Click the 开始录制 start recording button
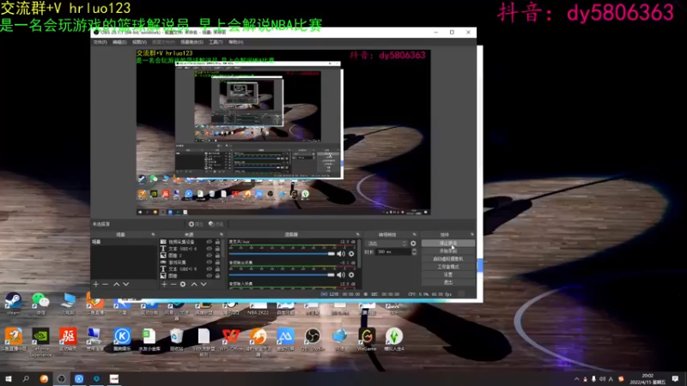 pyautogui.click(x=447, y=250)
